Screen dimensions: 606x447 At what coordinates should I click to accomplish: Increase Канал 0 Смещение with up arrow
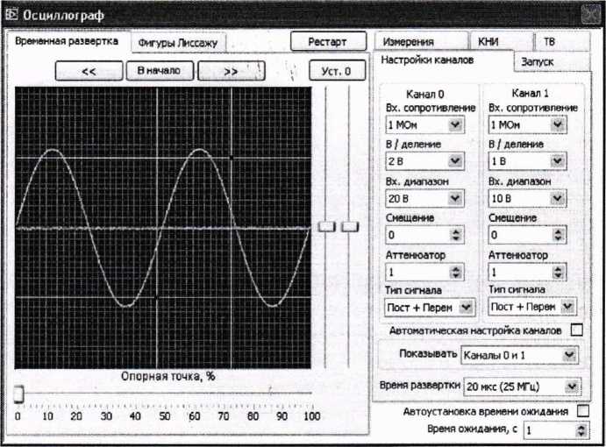pyautogui.click(x=455, y=231)
